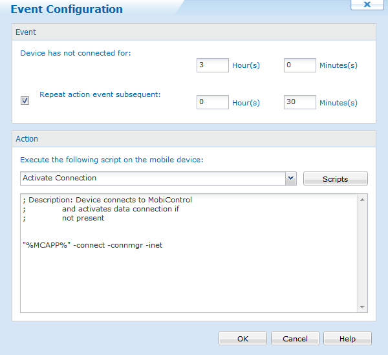Focus the not-connected Hour(s) field
Image resolution: width=388 pixels, height=355 pixels.
coord(213,65)
